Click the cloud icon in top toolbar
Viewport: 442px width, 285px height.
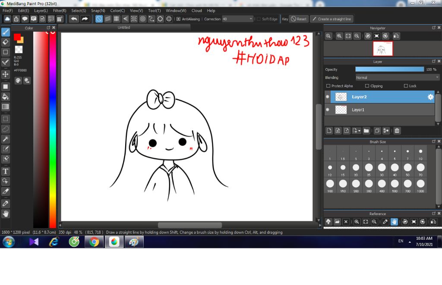7,19
